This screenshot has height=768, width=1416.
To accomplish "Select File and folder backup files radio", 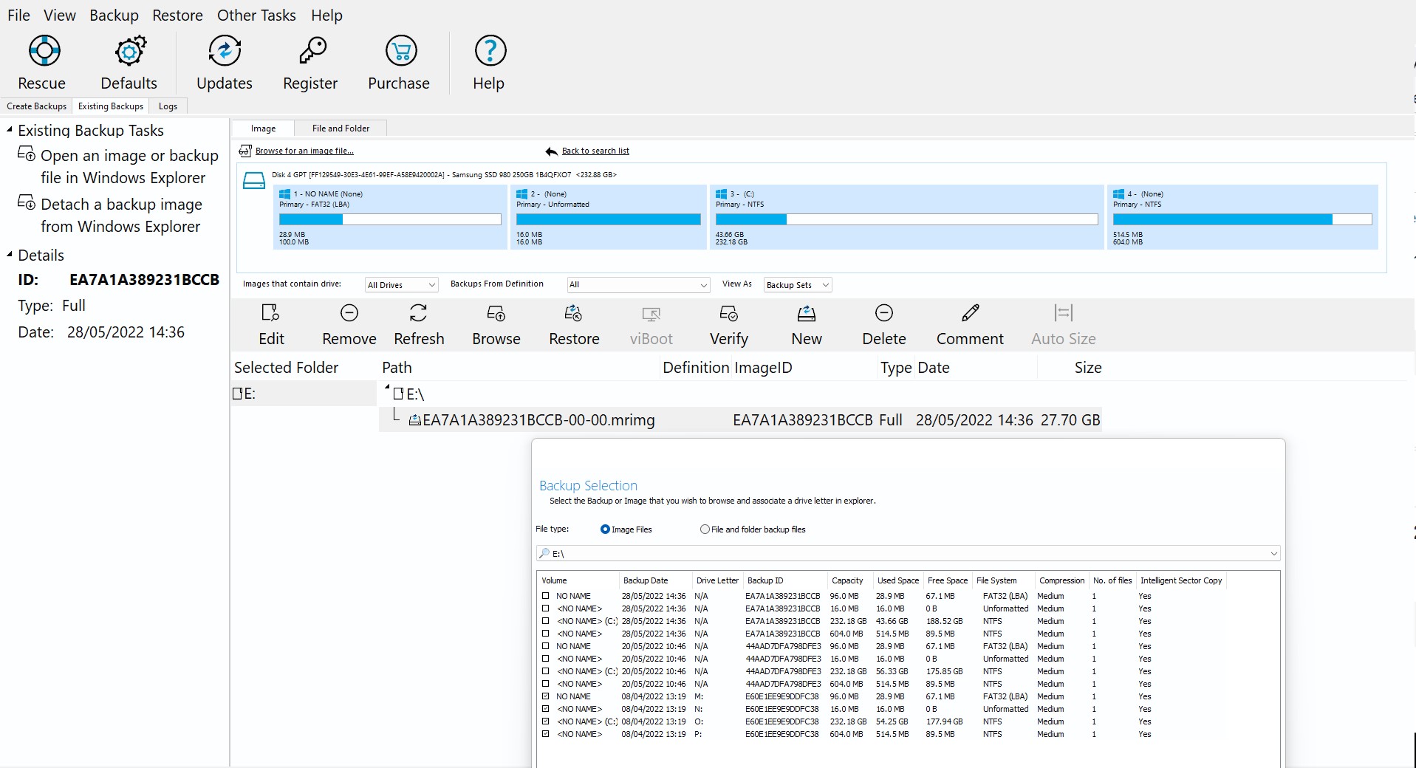I will click(705, 529).
